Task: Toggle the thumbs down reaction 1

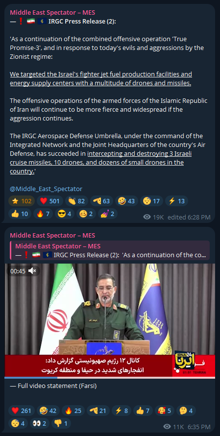Action: (x=61, y=423)
